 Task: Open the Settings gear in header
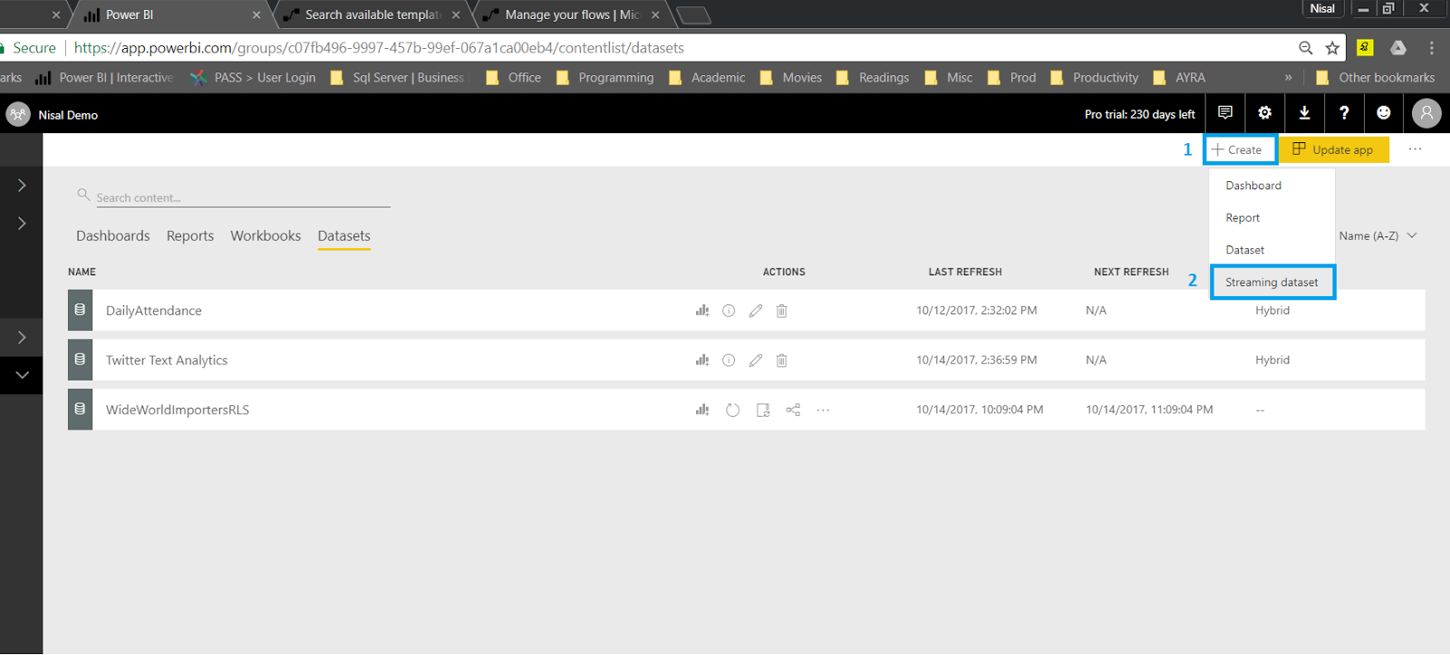[1265, 113]
